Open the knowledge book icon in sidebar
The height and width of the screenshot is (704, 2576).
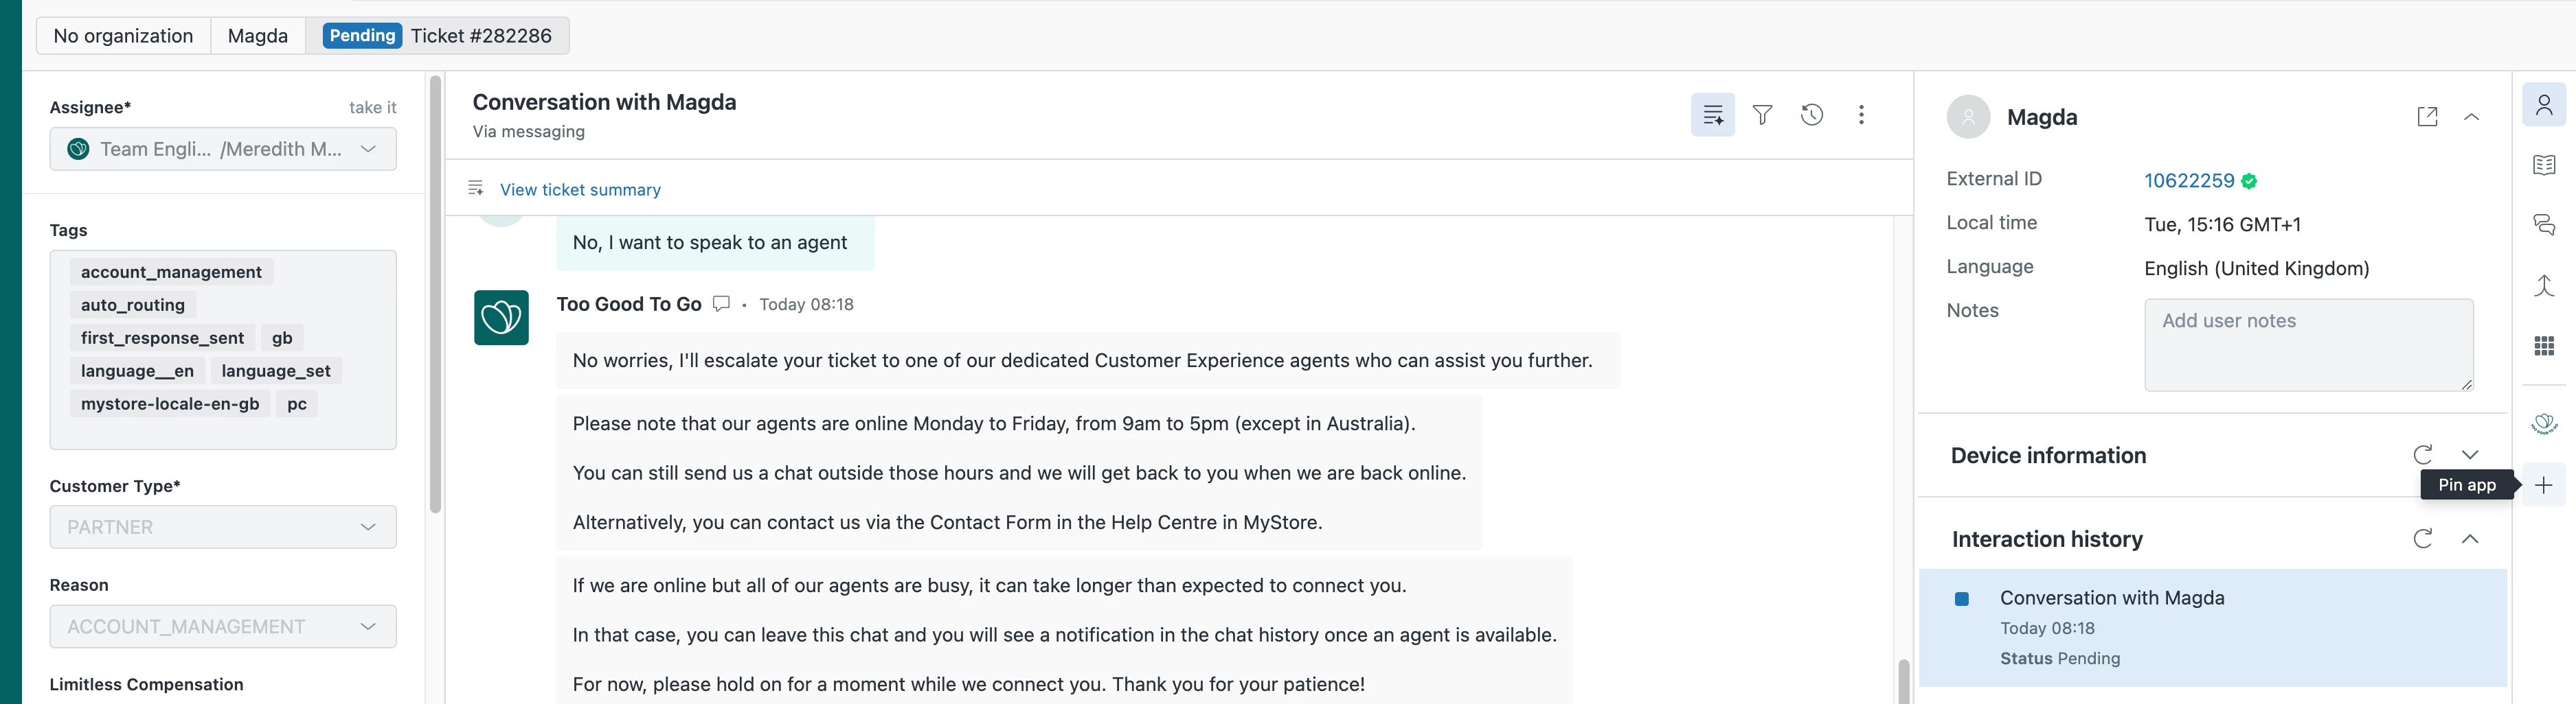pyautogui.click(x=2543, y=165)
